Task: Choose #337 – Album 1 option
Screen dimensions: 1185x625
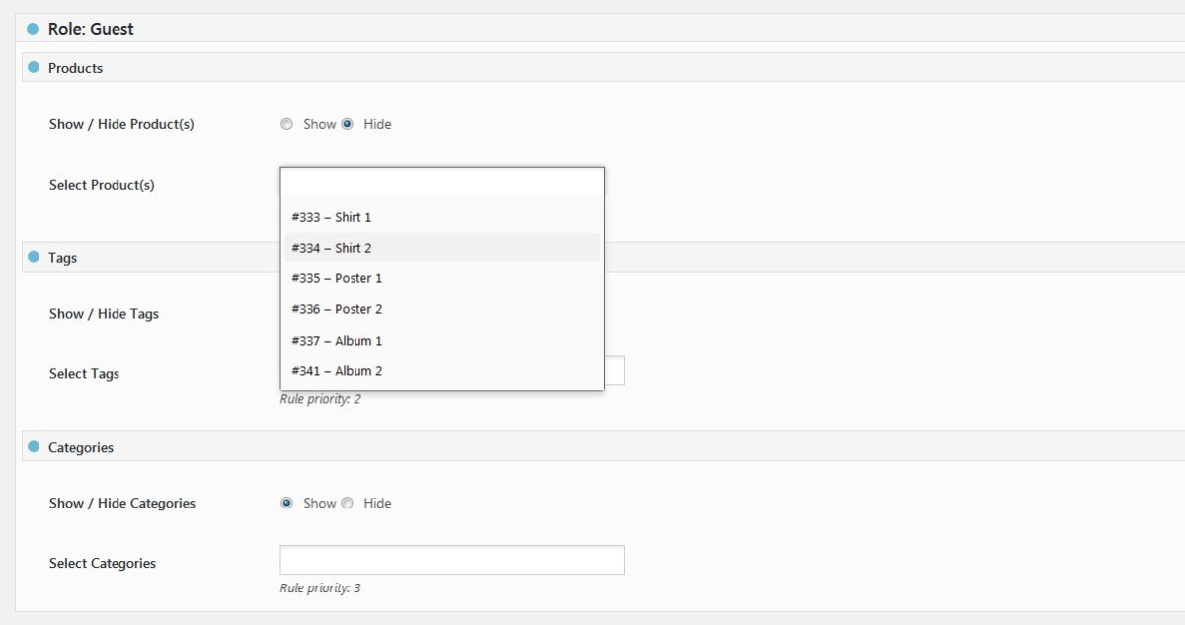Action: pos(337,341)
